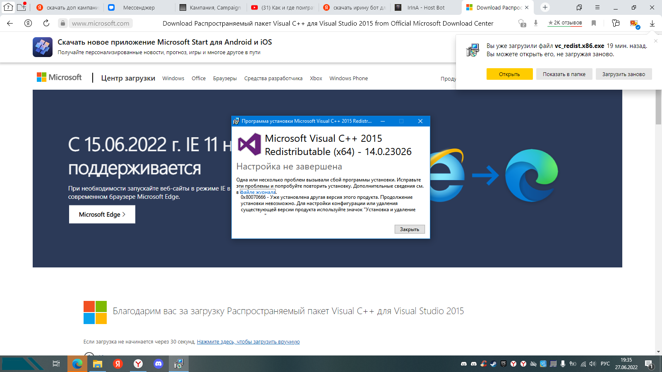Click the new tab group icon with red dot
Viewport: 662px width, 372px height.
point(22,7)
